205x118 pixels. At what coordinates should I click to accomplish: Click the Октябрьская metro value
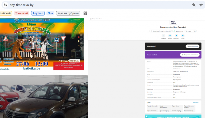coord(176,74)
